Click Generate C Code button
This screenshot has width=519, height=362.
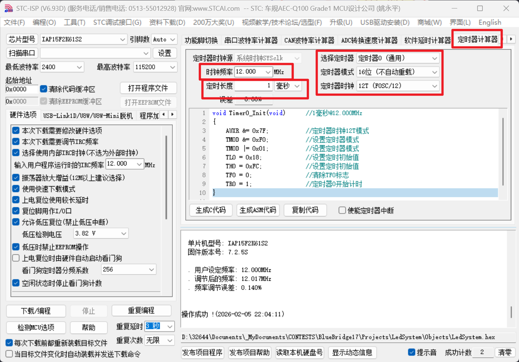coord(210,210)
